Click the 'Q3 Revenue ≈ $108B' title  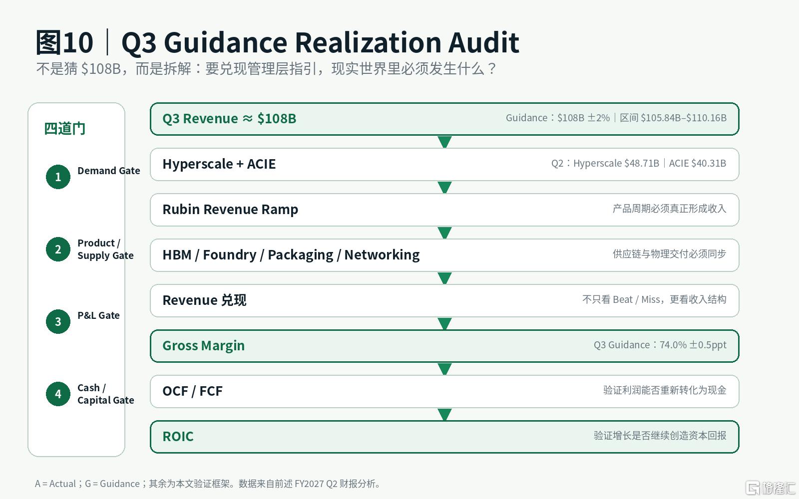coord(229,119)
